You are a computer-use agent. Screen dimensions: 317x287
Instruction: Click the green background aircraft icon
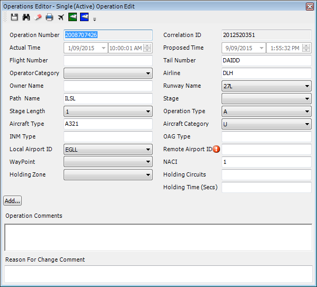(73, 17)
